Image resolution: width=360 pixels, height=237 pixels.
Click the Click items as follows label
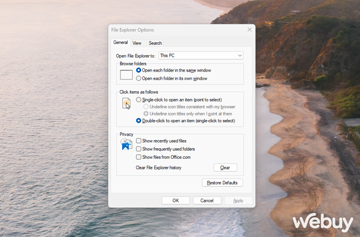click(139, 92)
